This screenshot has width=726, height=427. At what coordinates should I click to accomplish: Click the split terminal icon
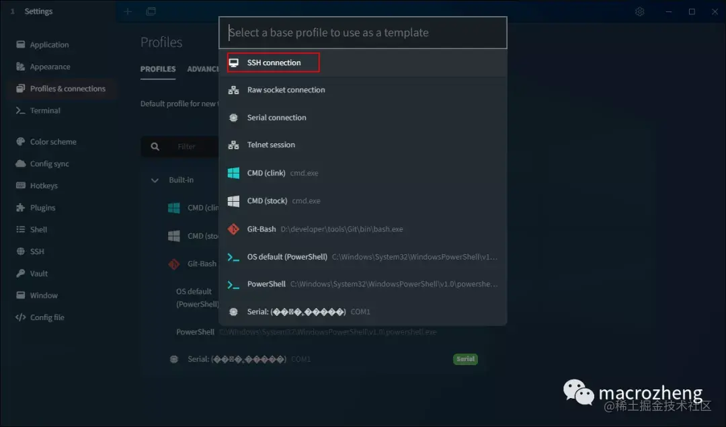click(151, 11)
